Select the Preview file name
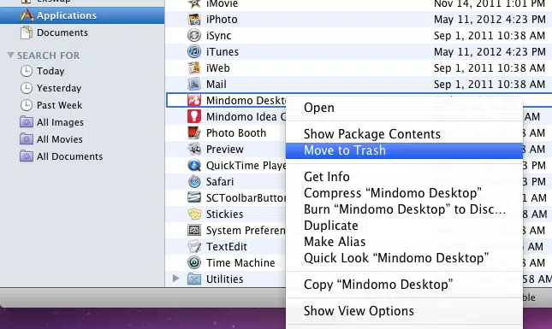This screenshot has width=552, height=329. [x=225, y=149]
